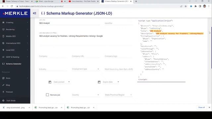Open the Crawling sidebar section
212x119 pixels.
15,22
